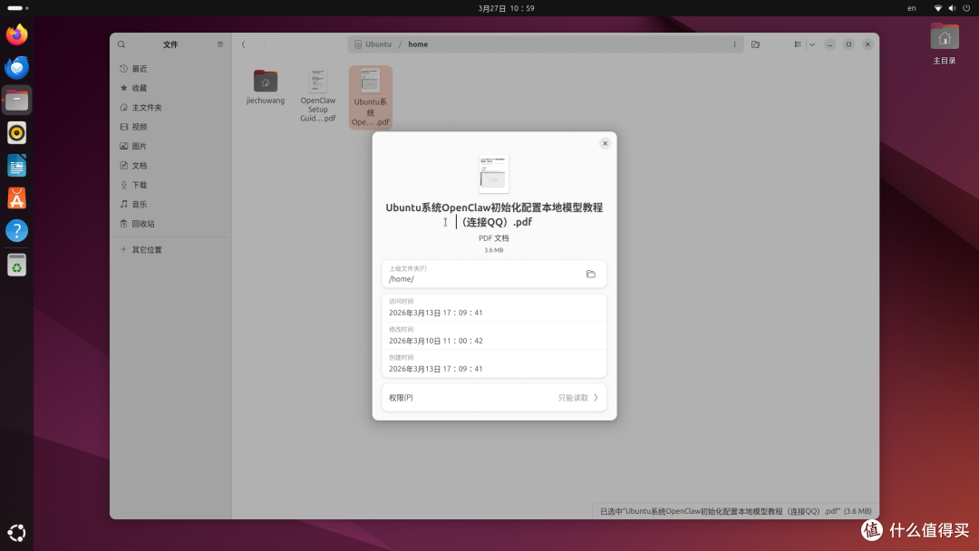
Task: Open 回收站 in the sidebar
Action: click(170, 224)
